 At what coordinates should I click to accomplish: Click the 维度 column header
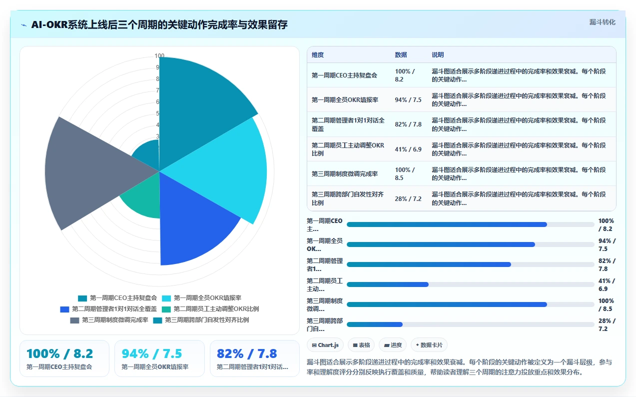point(318,55)
